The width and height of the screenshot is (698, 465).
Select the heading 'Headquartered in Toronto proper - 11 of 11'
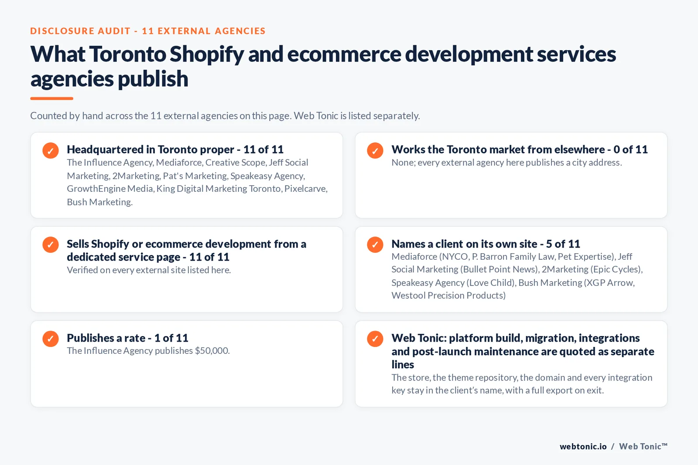click(175, 149)
